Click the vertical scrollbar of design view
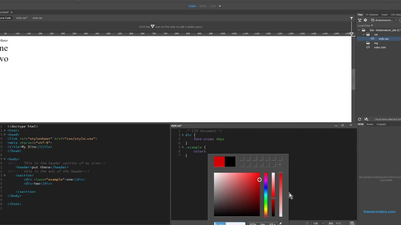 click(354, 79)
